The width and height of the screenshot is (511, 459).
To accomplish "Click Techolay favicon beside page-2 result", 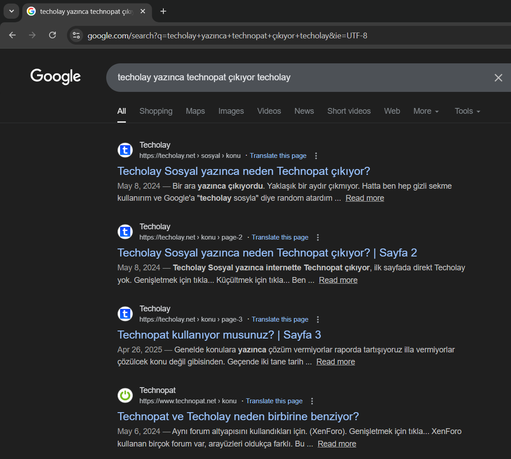I will [x=125, y=232].
